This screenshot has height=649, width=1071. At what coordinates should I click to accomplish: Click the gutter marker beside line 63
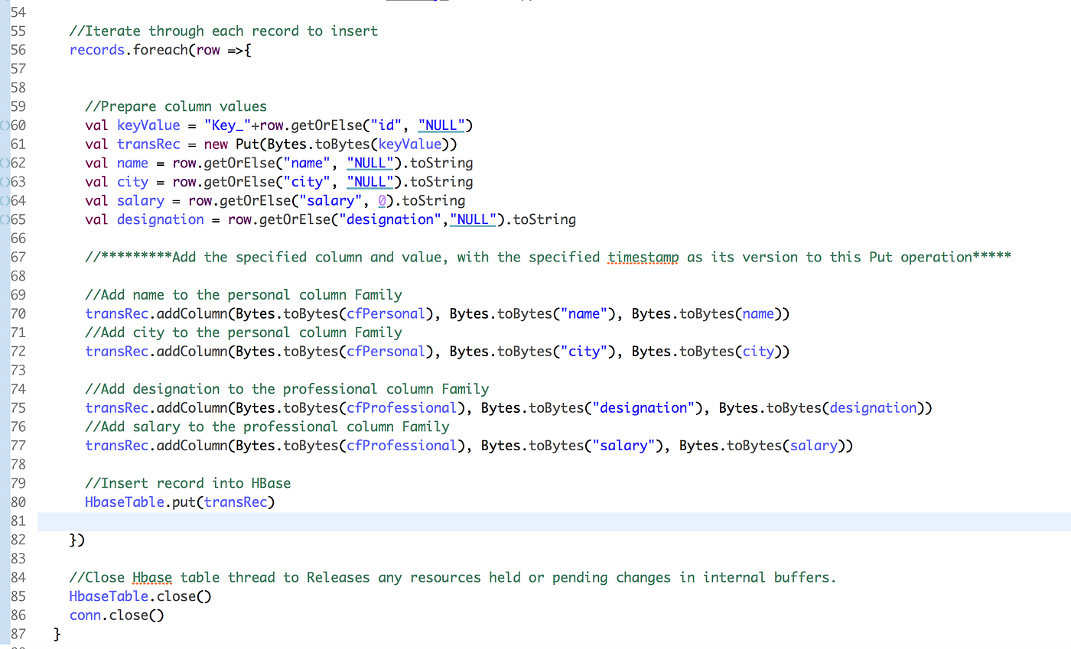[5, 182]
